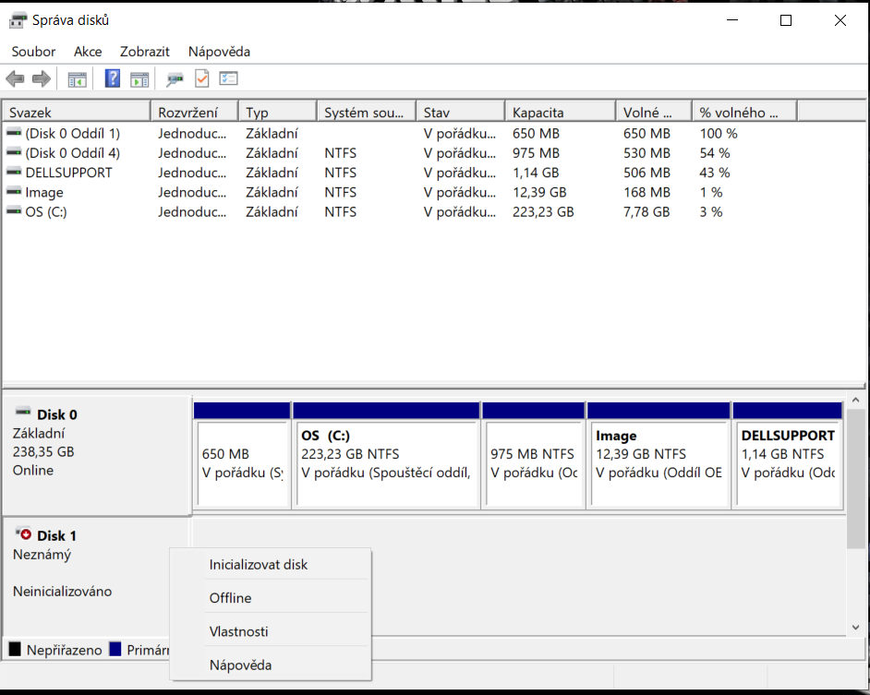Click the Forward arrow toolbar icon

pyautogui.click(x=41, y=79)
